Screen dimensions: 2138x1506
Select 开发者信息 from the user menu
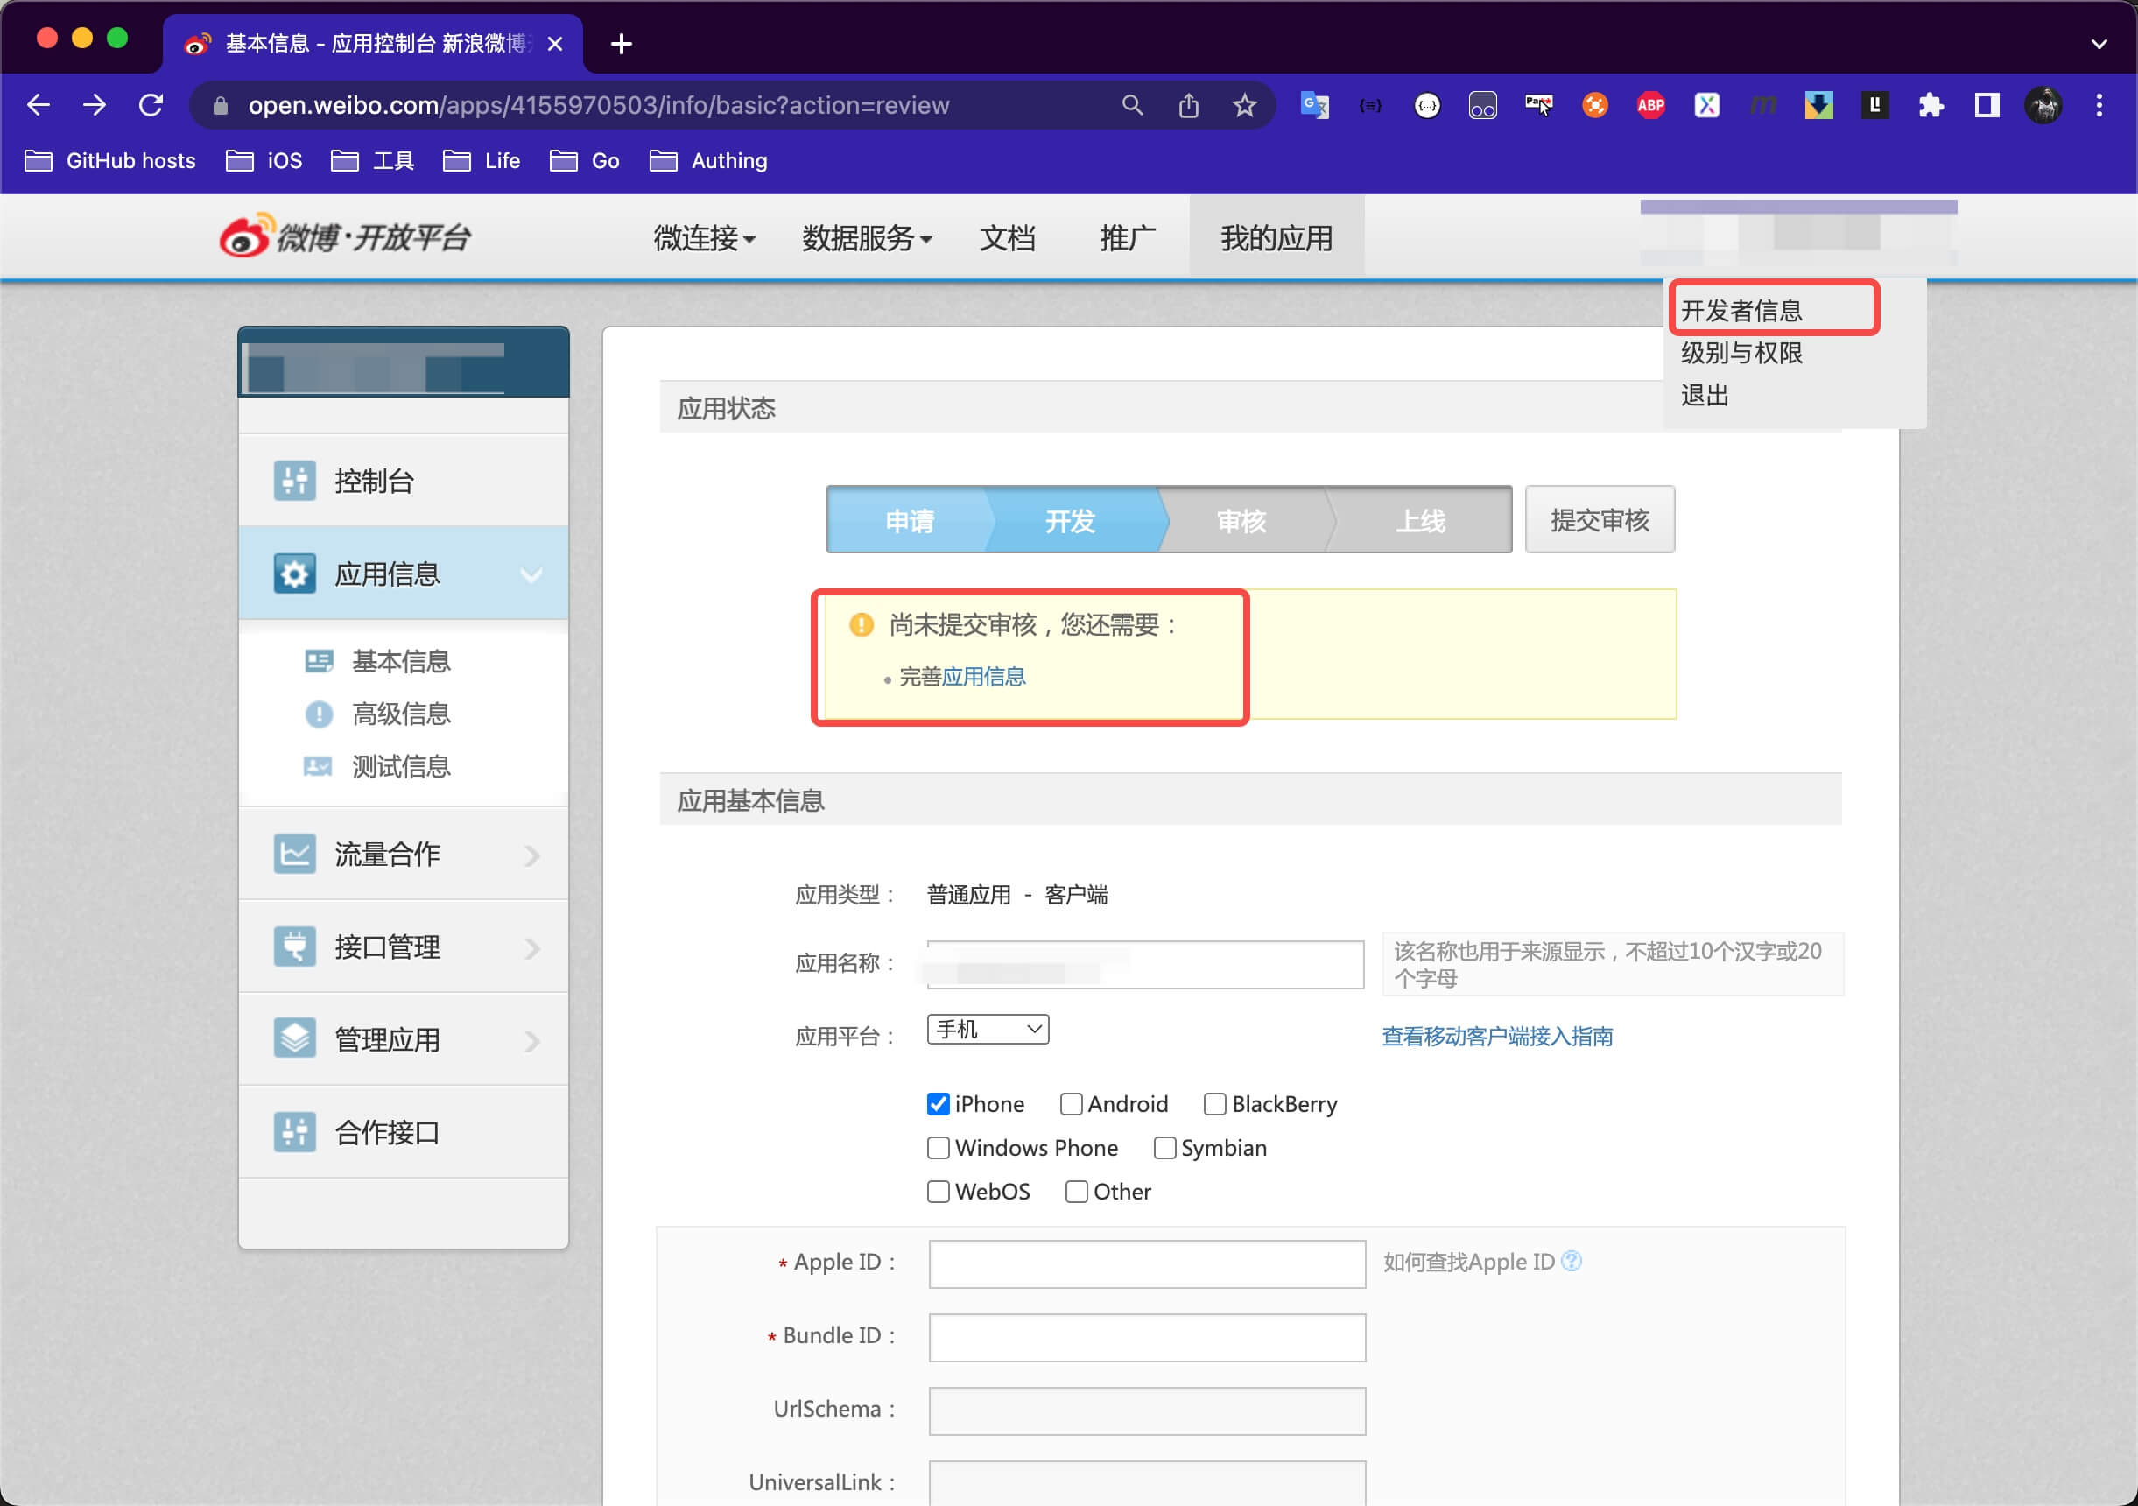[x=1741, y=310]
